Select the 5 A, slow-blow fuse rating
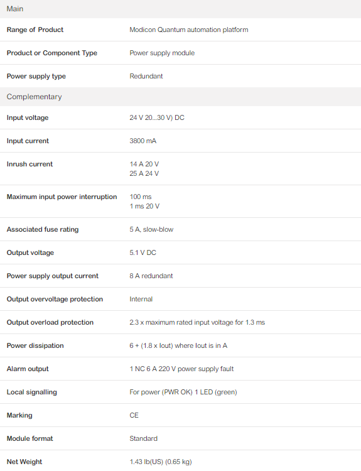The image size is (361, 471). click(x=151, y=229)
